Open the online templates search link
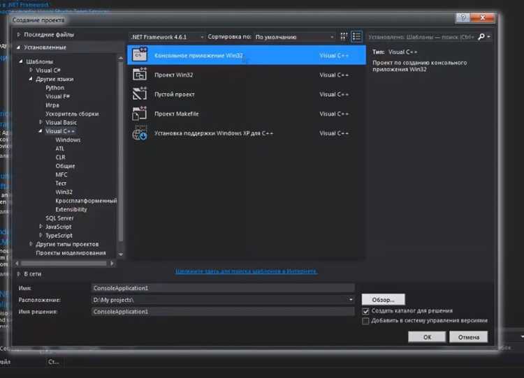Screen dimensions: 524x378 point(247,271)
